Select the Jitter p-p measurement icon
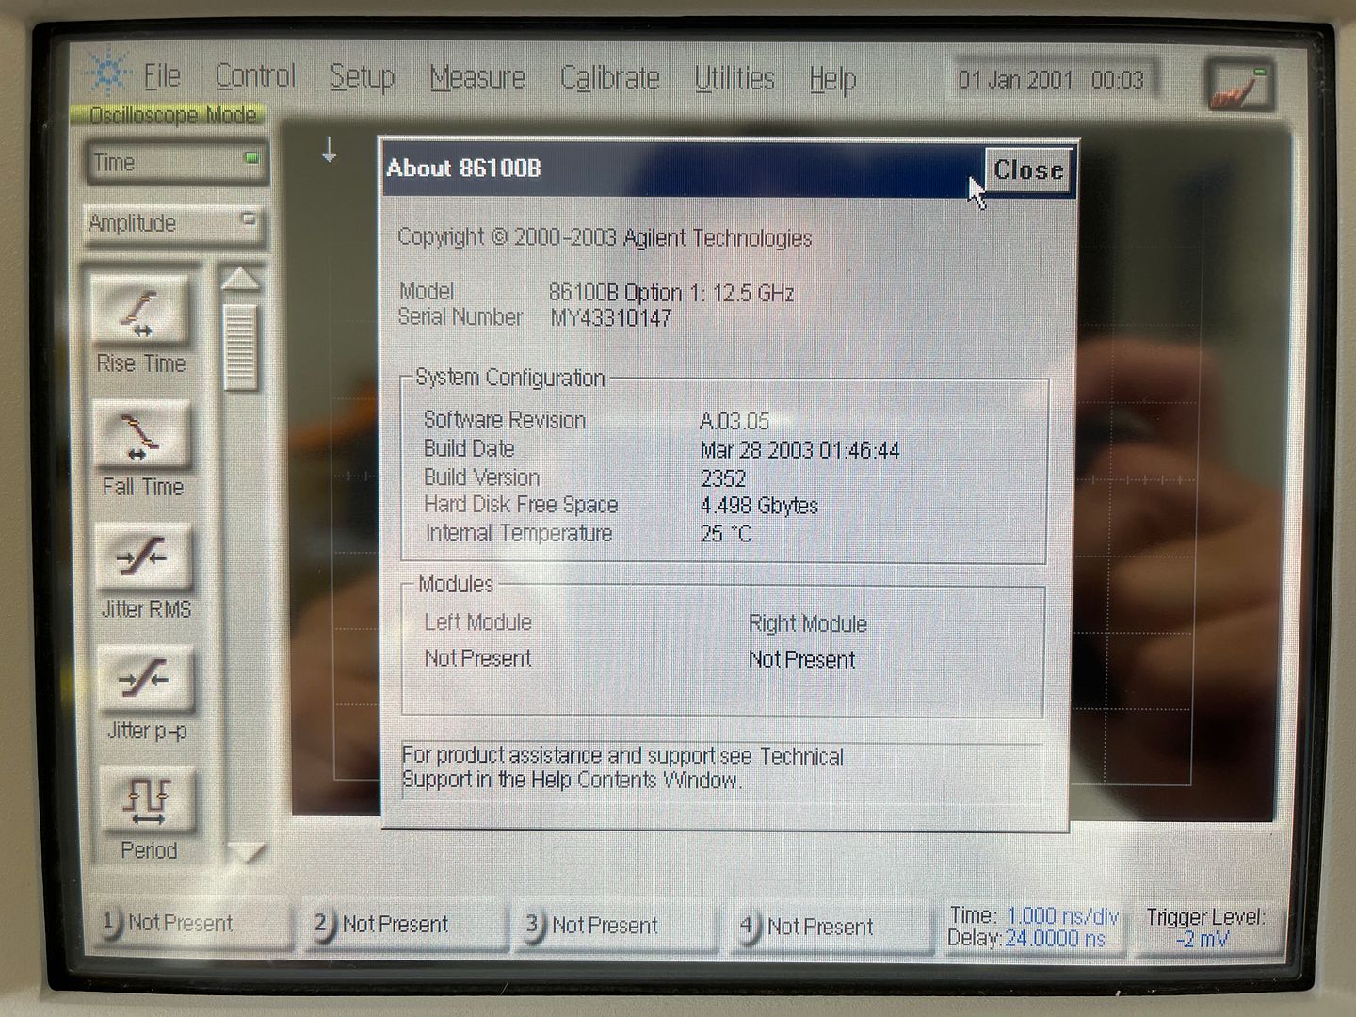Viewport: 1356px width, 1017px height. pyautogui.click(x=145, y=680)
